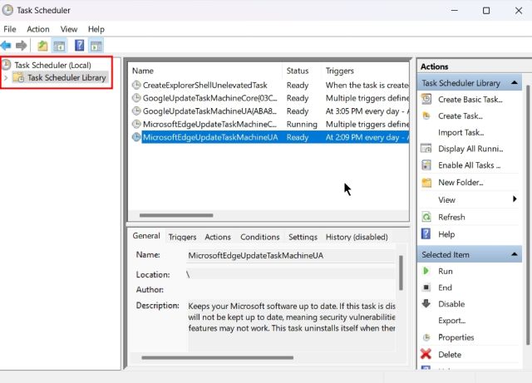
Task: Collapse the Selected Item section
Action: click(x=515, y=254)
